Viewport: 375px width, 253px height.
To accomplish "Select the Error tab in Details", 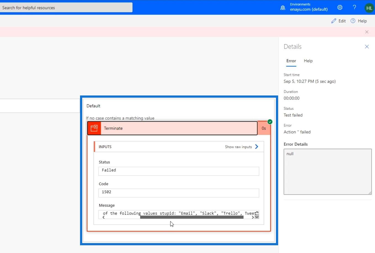I will click(x=291, y=61).
